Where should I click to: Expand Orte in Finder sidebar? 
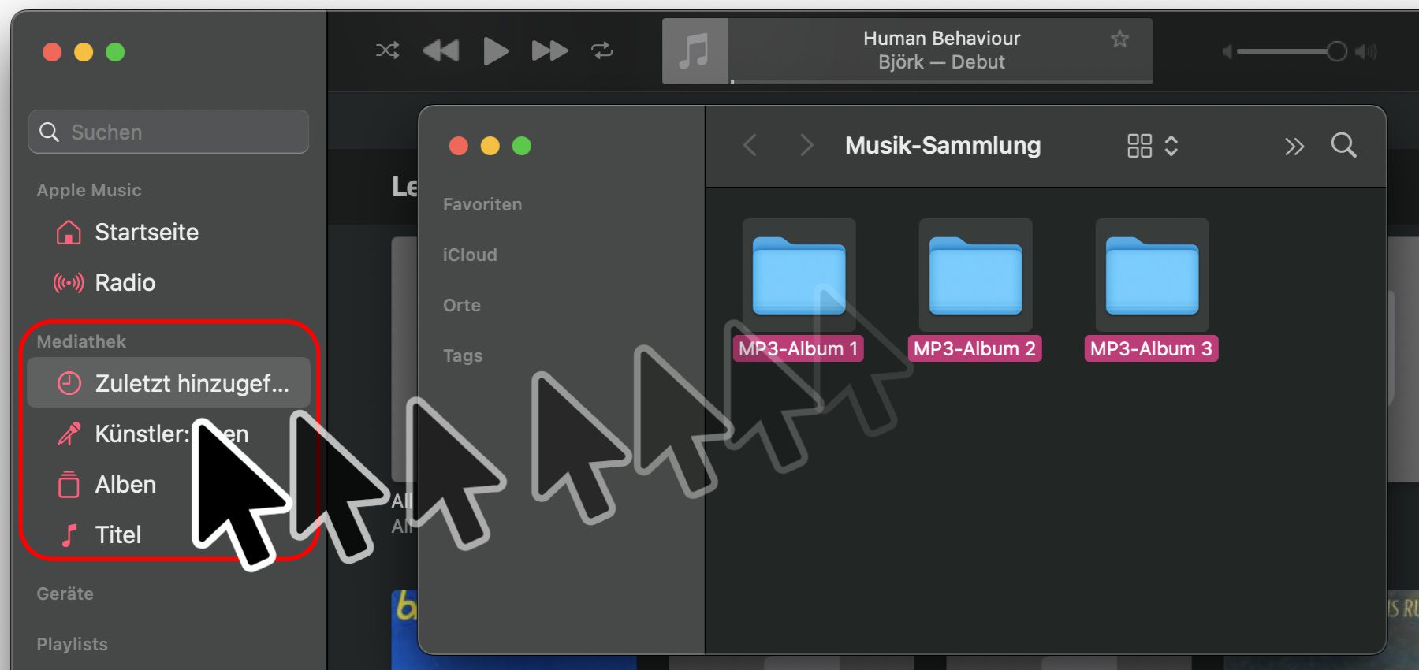[461, 305]
